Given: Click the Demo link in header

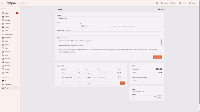Looking at the screenshot, I should point(185,3).
